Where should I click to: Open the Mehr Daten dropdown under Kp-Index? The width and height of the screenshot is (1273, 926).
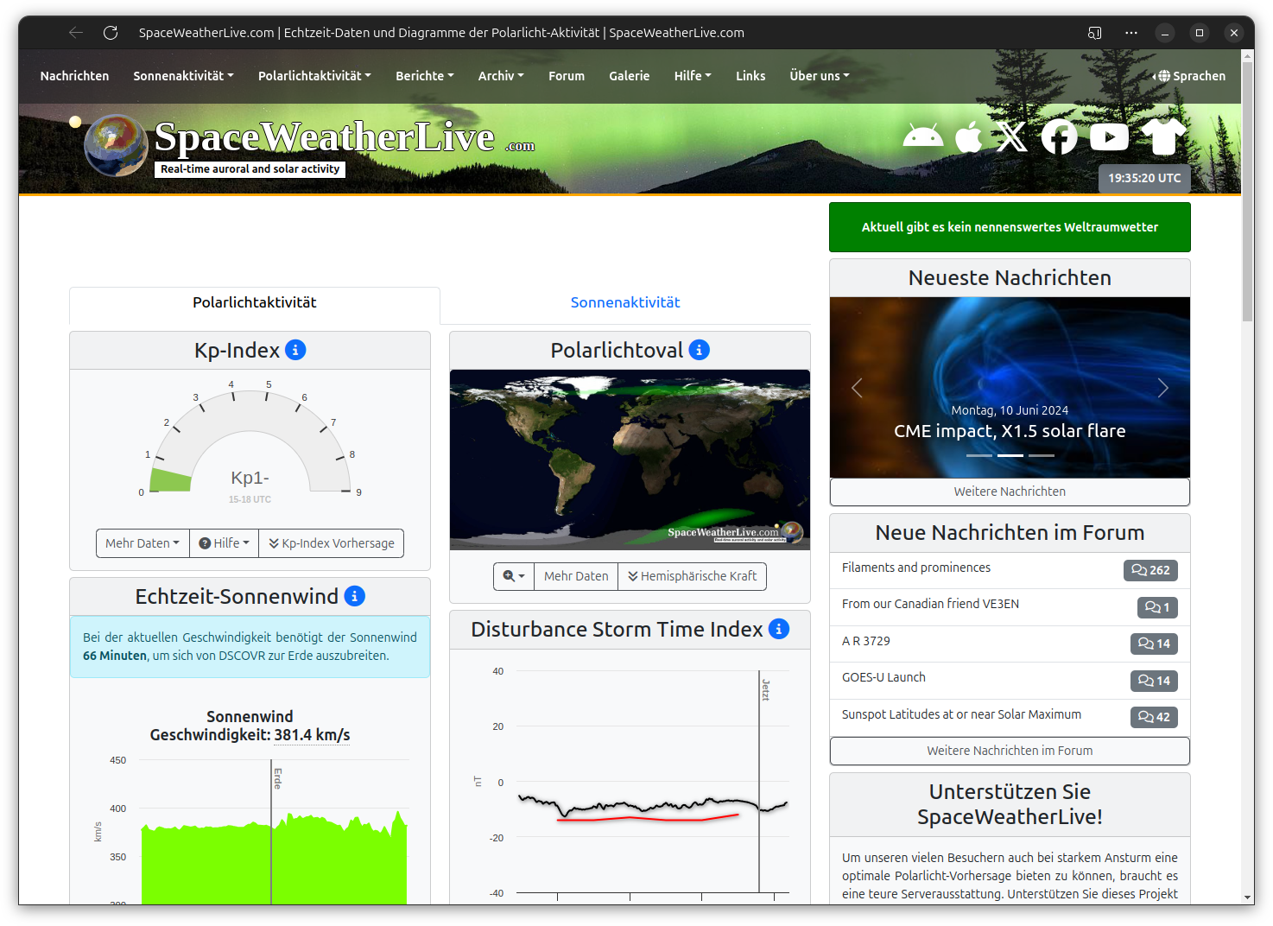click(142, 543)
